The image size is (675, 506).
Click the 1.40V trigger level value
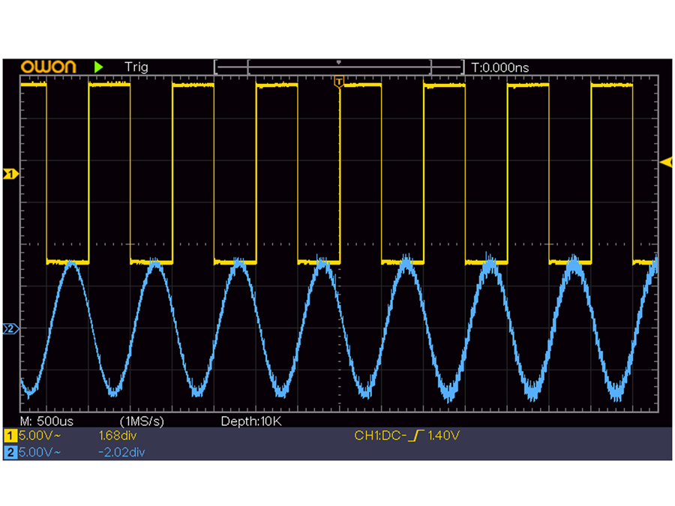point(444,434)
